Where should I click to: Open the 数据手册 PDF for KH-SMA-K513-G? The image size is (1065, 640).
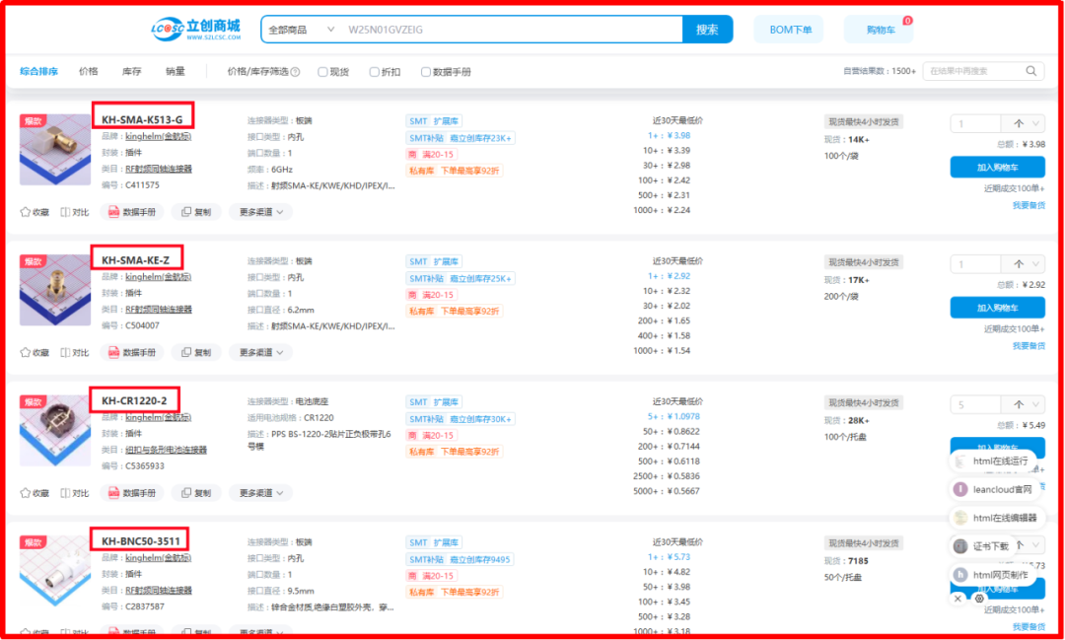[x=132, y=212]
